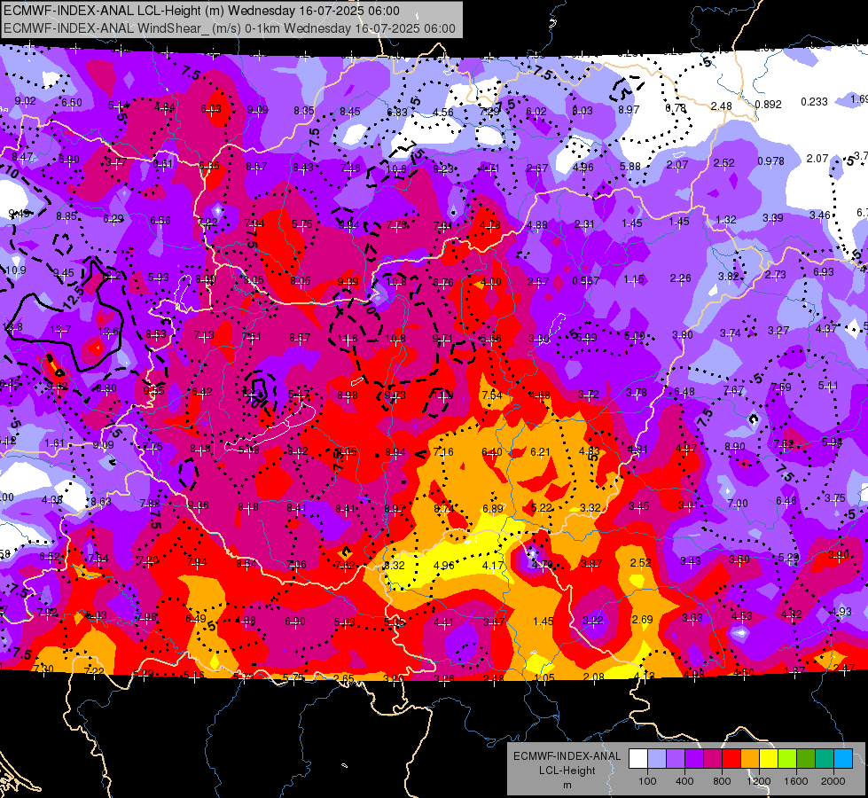Click the red legend swatch
The image size is (868, 798).
point(731,759)
